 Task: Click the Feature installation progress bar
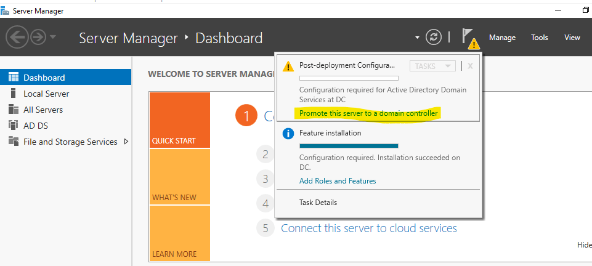(x=349, y=146)
